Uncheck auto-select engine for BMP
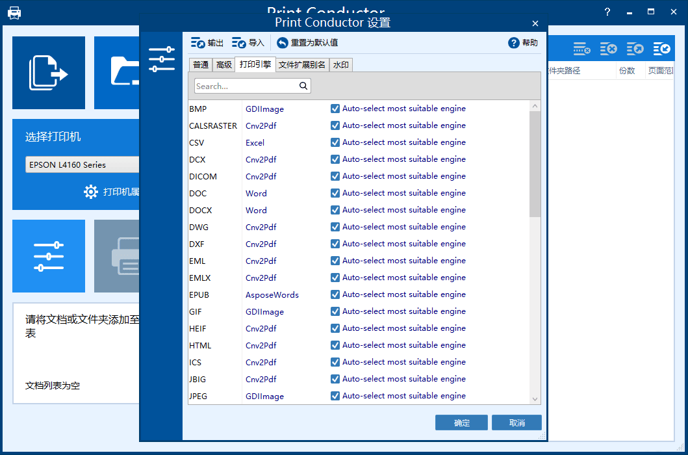 335,109
